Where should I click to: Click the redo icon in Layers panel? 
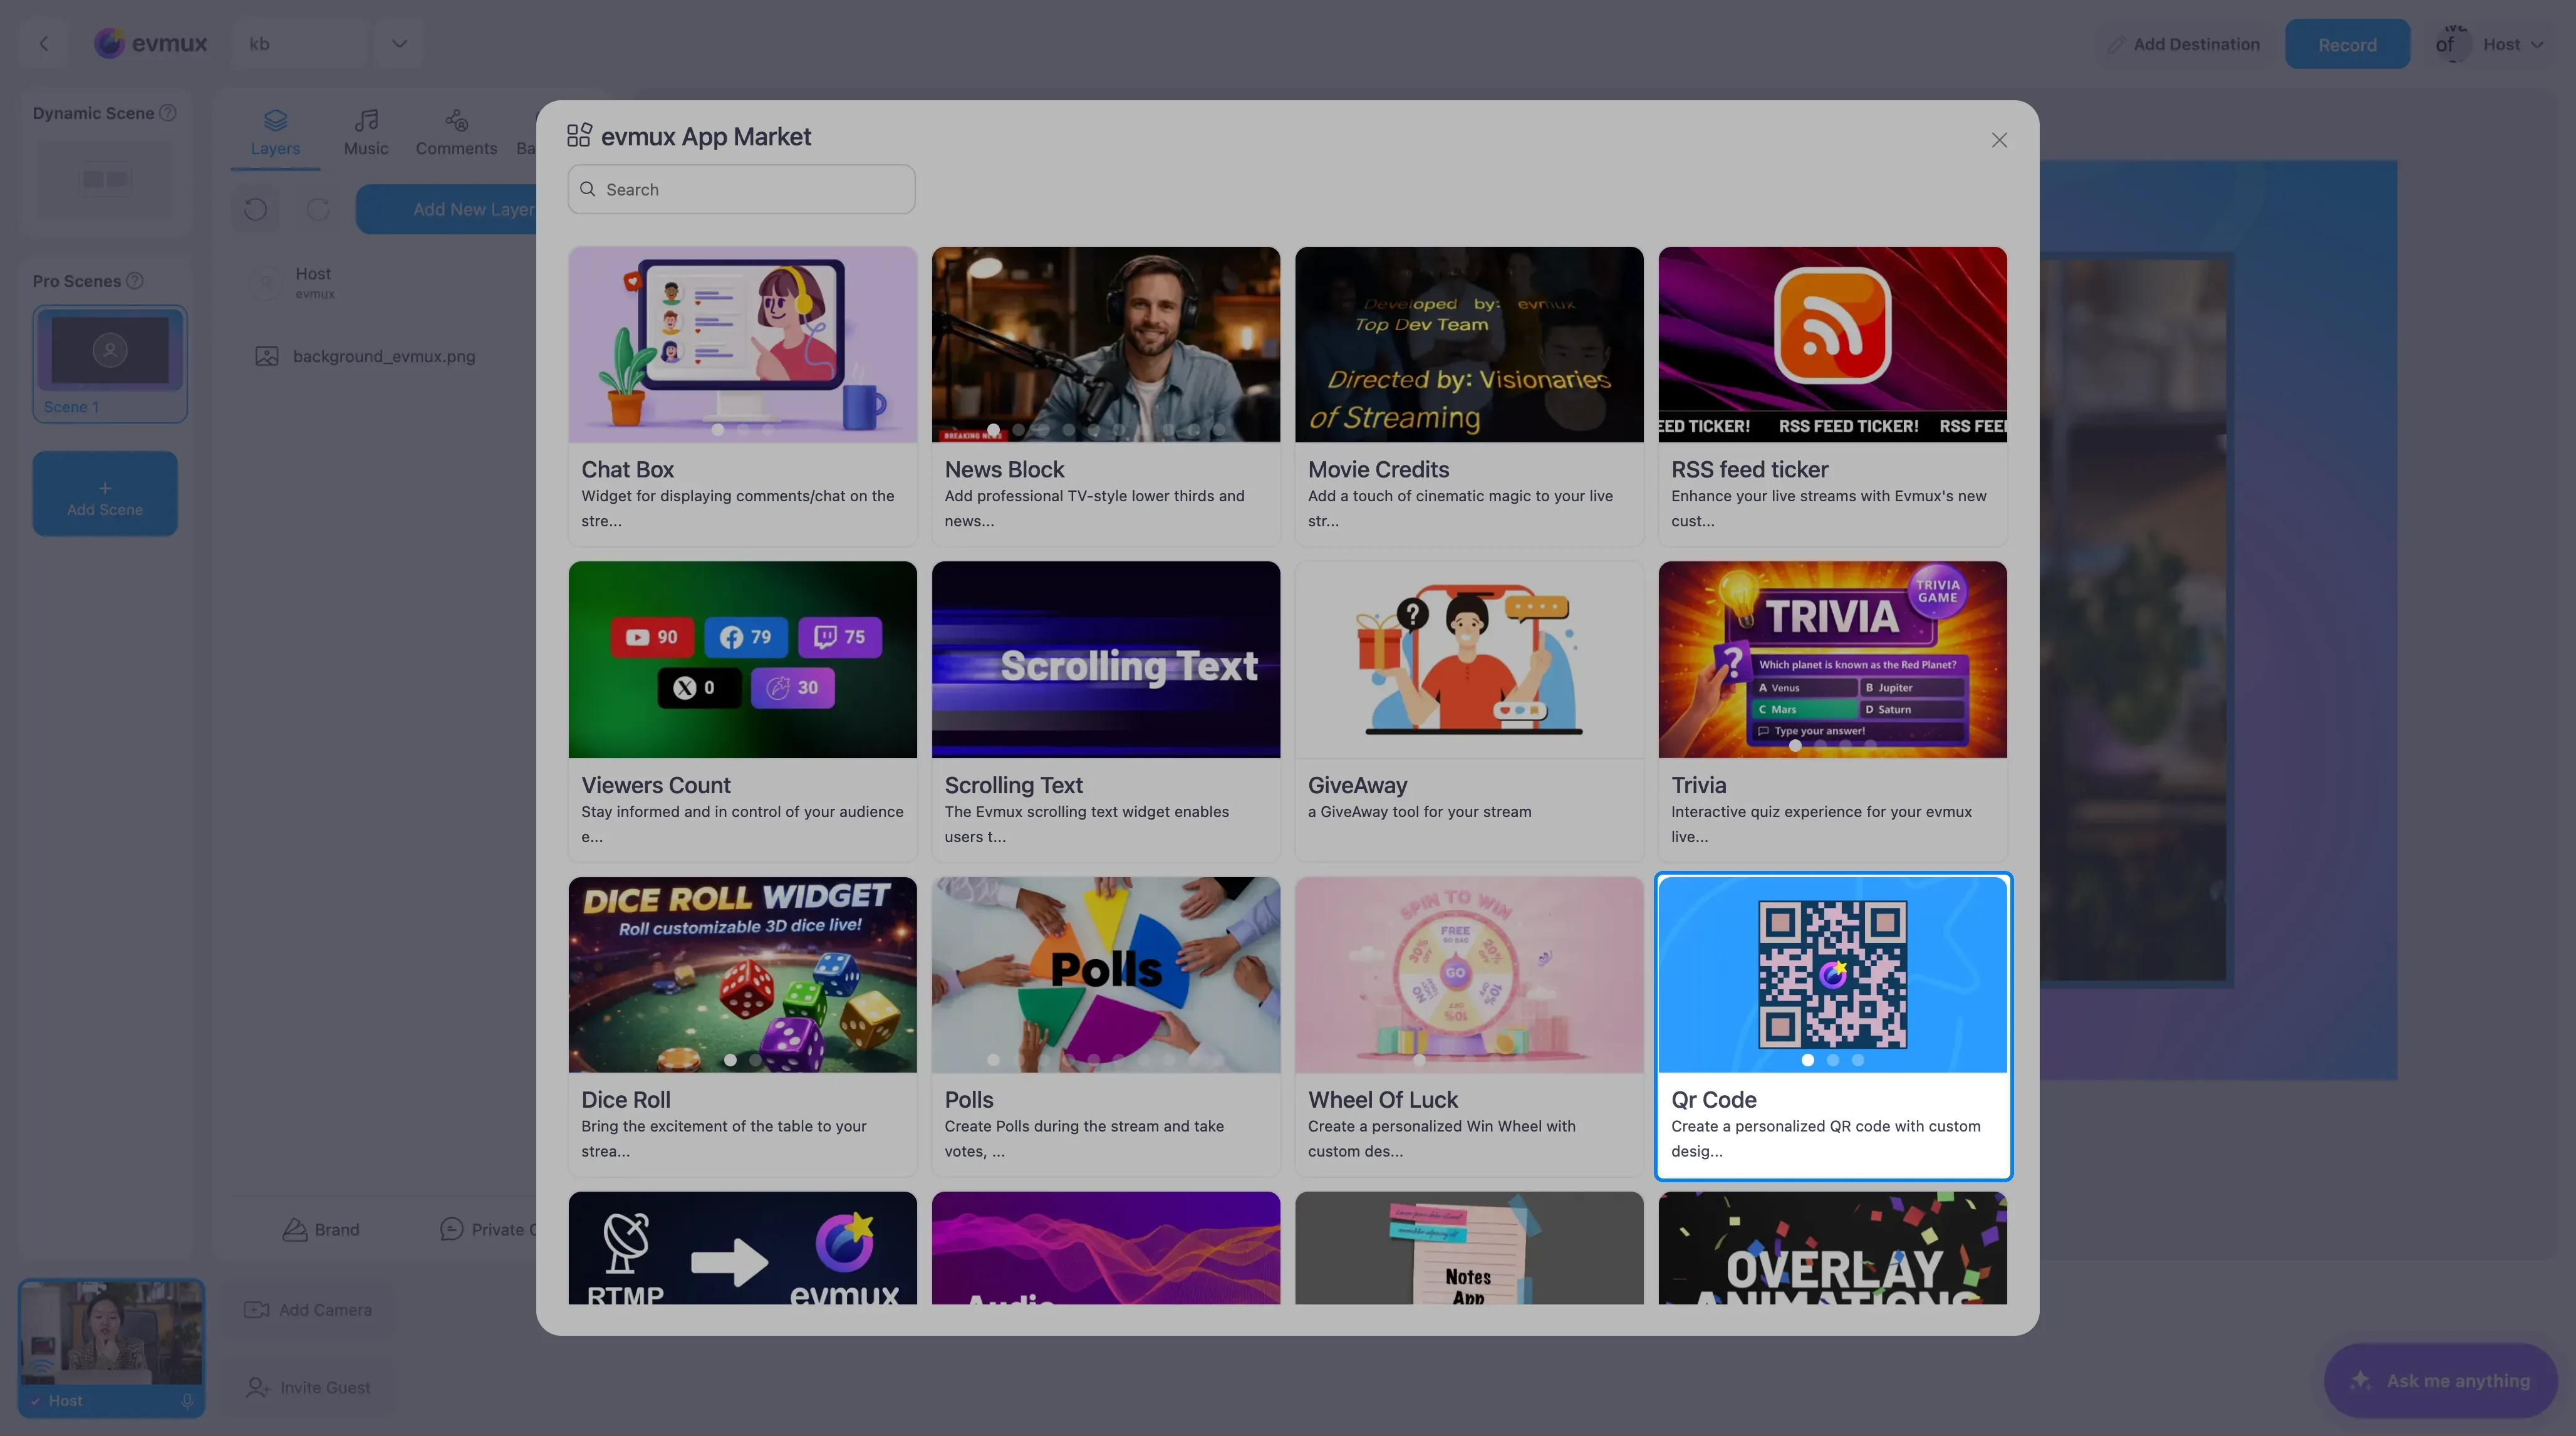[x=318, y=209]
